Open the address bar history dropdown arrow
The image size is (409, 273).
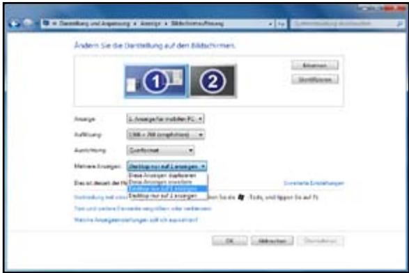tap(270, 24)
